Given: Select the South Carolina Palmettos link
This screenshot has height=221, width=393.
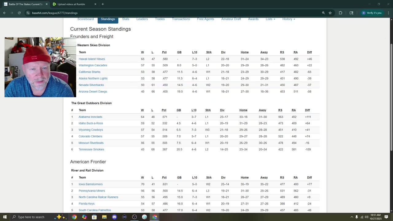Looking at the screenshot, I should click(x=95, y=210).
